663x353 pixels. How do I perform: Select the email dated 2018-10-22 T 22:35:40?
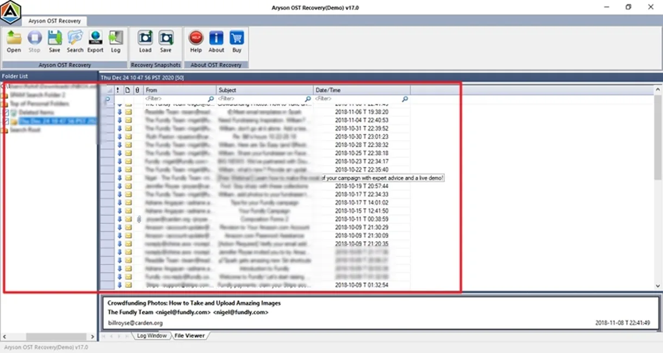click(x=263, y=169)
